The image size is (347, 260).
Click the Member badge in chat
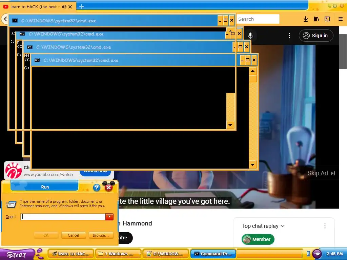pyautogui.click(x=258, y=239)
